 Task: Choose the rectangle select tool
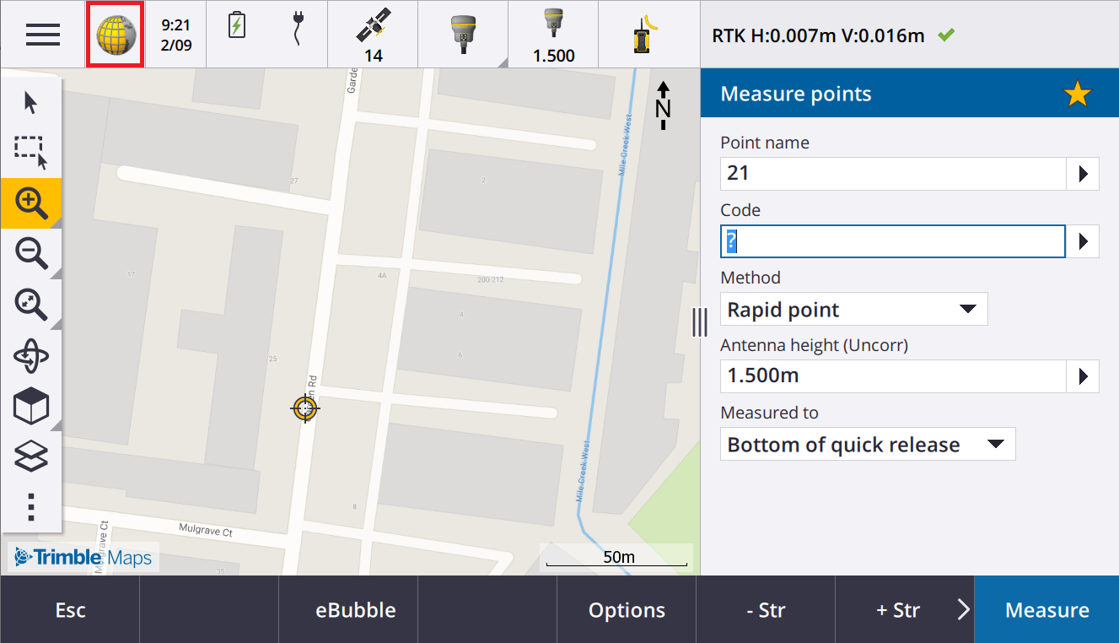31,152
